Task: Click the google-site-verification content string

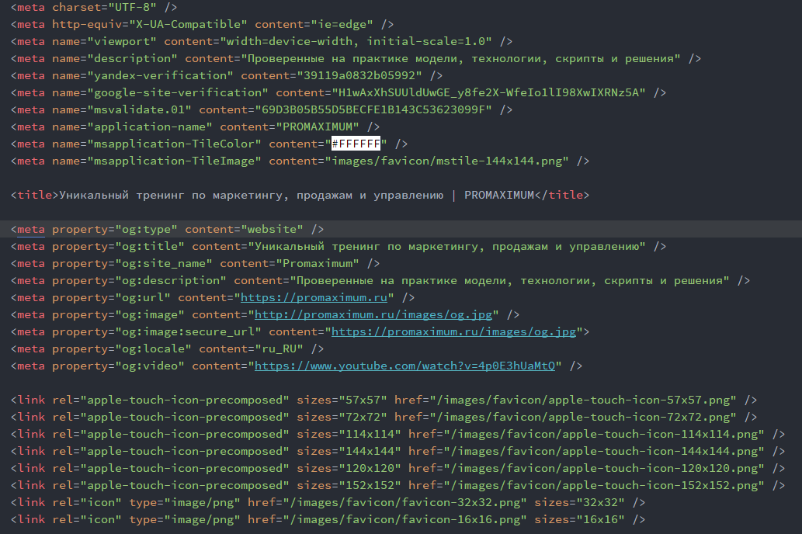Action: click(469, 92)
